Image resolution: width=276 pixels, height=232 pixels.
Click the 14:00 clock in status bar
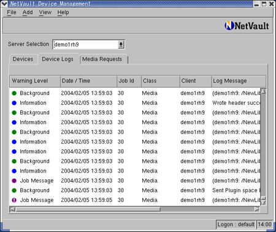264,225
